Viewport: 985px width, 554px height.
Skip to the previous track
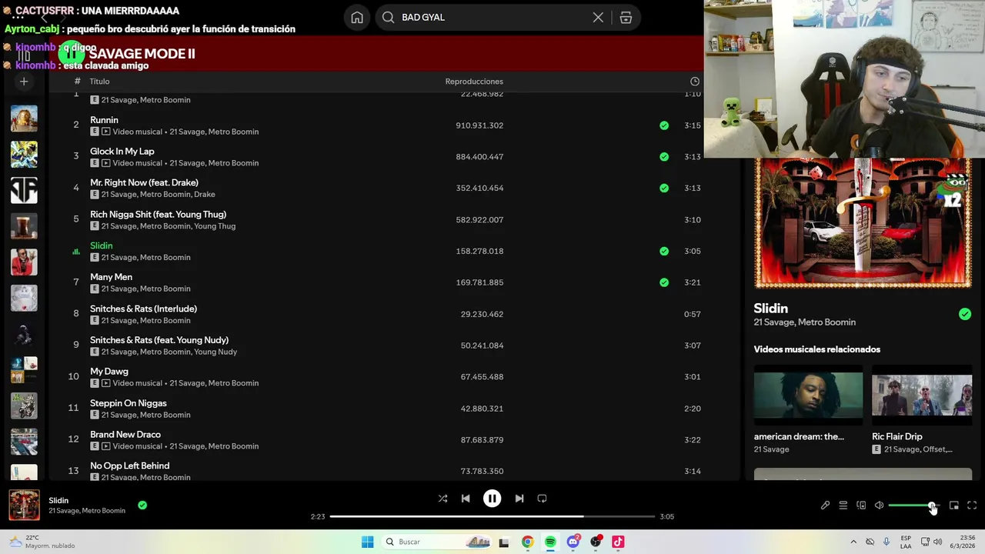click(466, 499)
